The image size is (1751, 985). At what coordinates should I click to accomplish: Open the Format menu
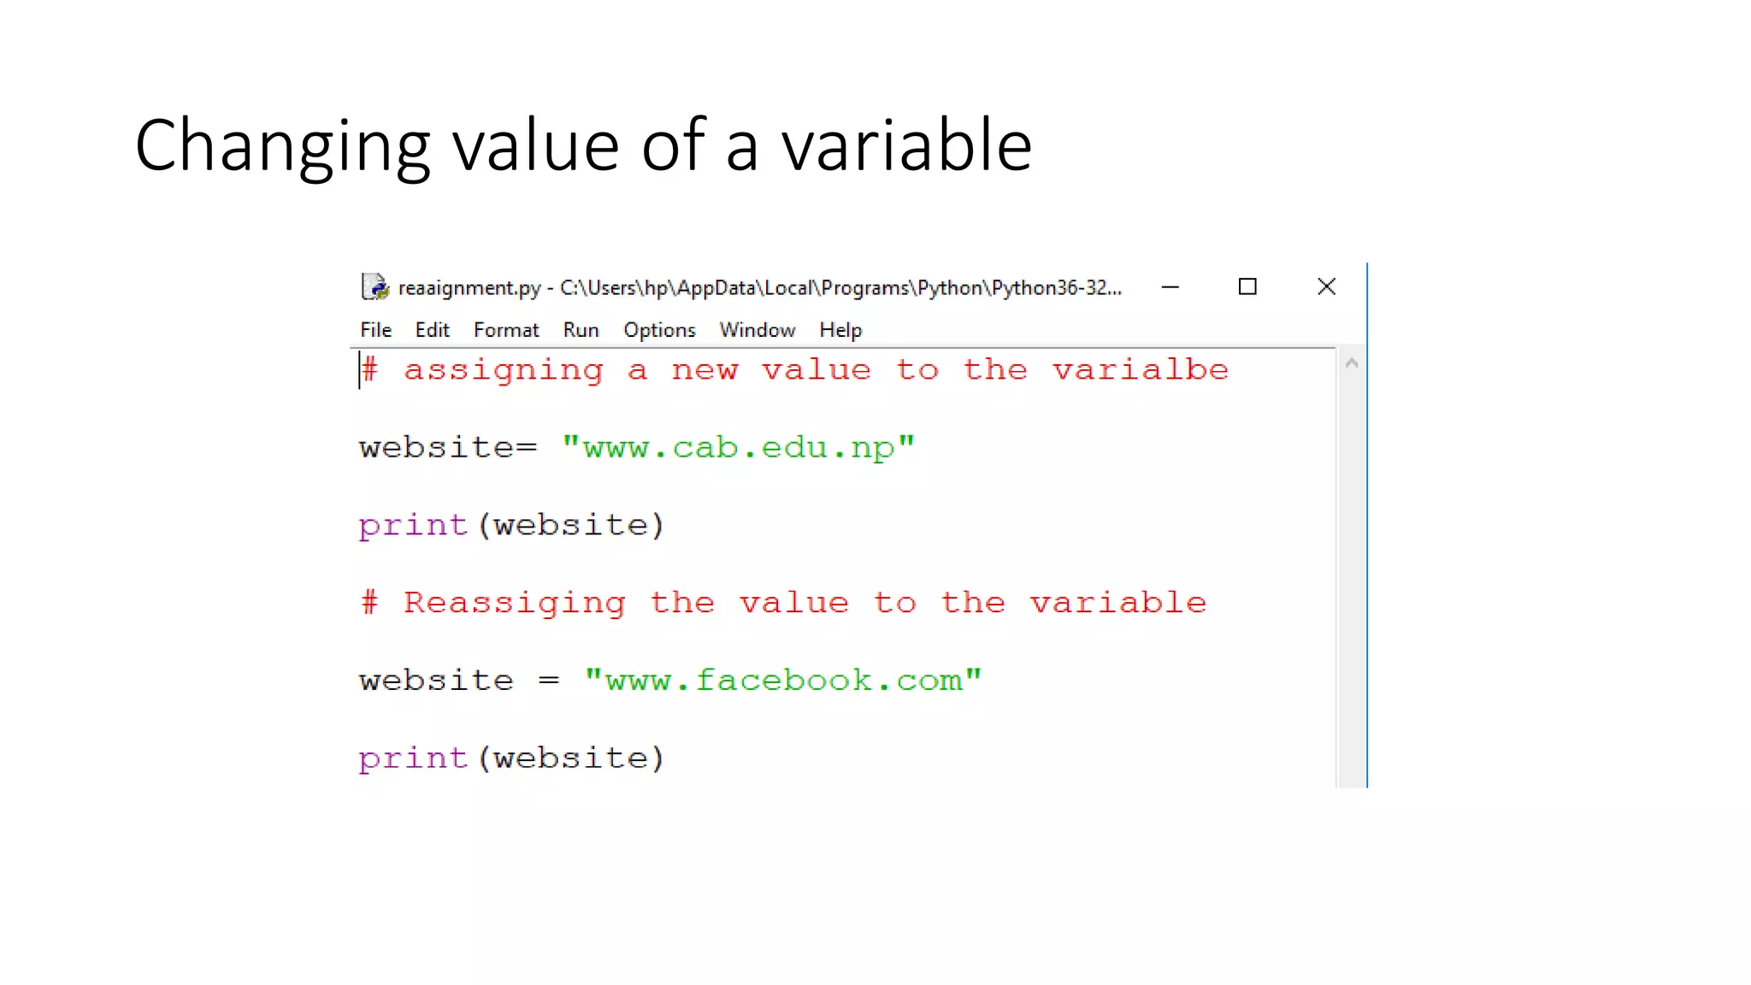(x=506, y=330)
